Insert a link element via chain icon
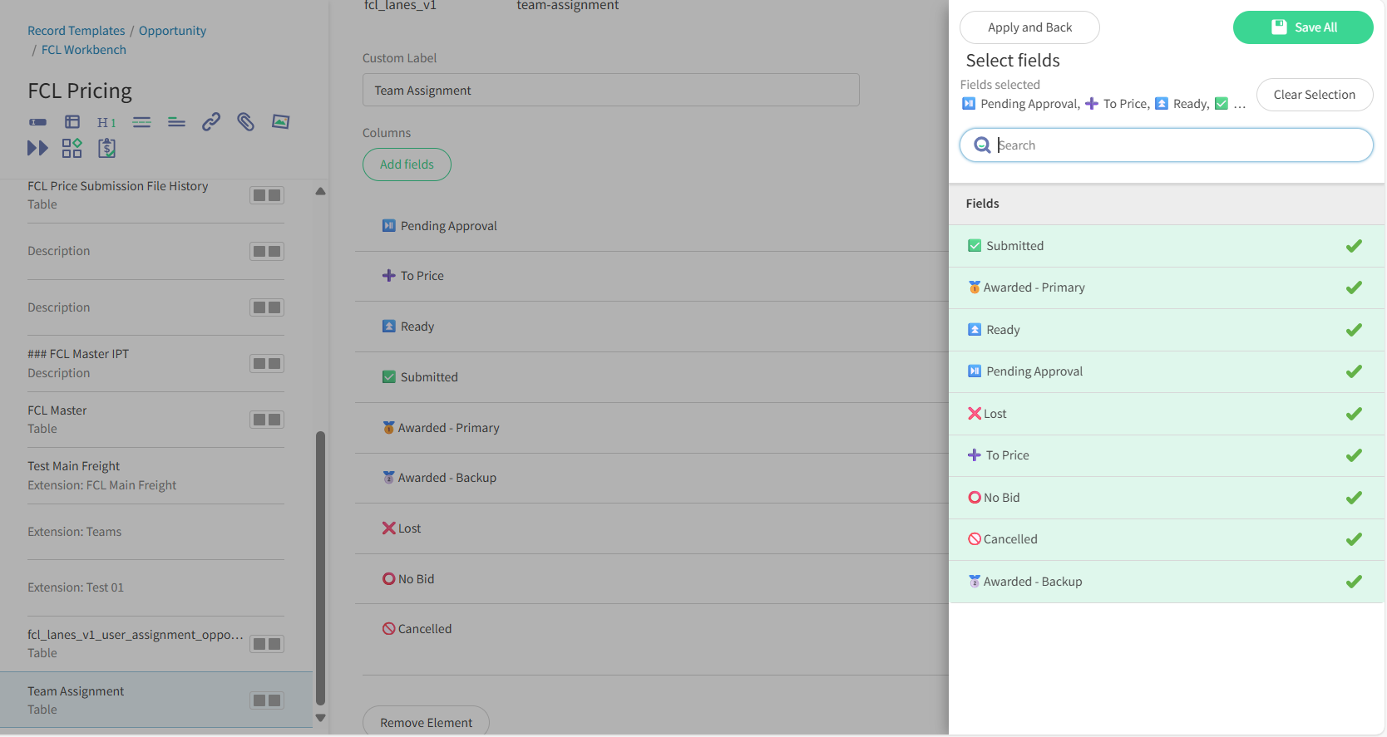Screen dimensions: 1387x737 click(211, 122)
